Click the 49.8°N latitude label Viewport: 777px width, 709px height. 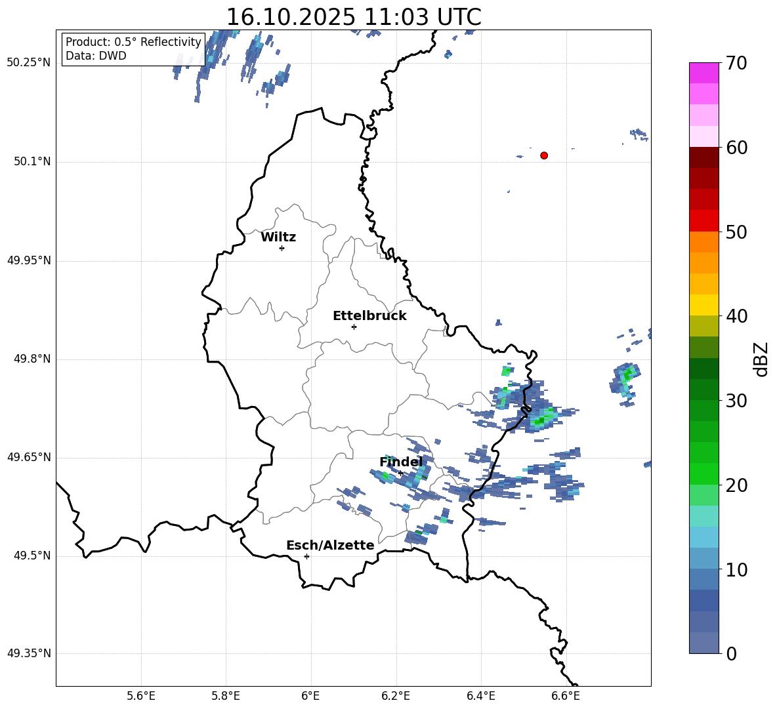(x=32, y=359)
